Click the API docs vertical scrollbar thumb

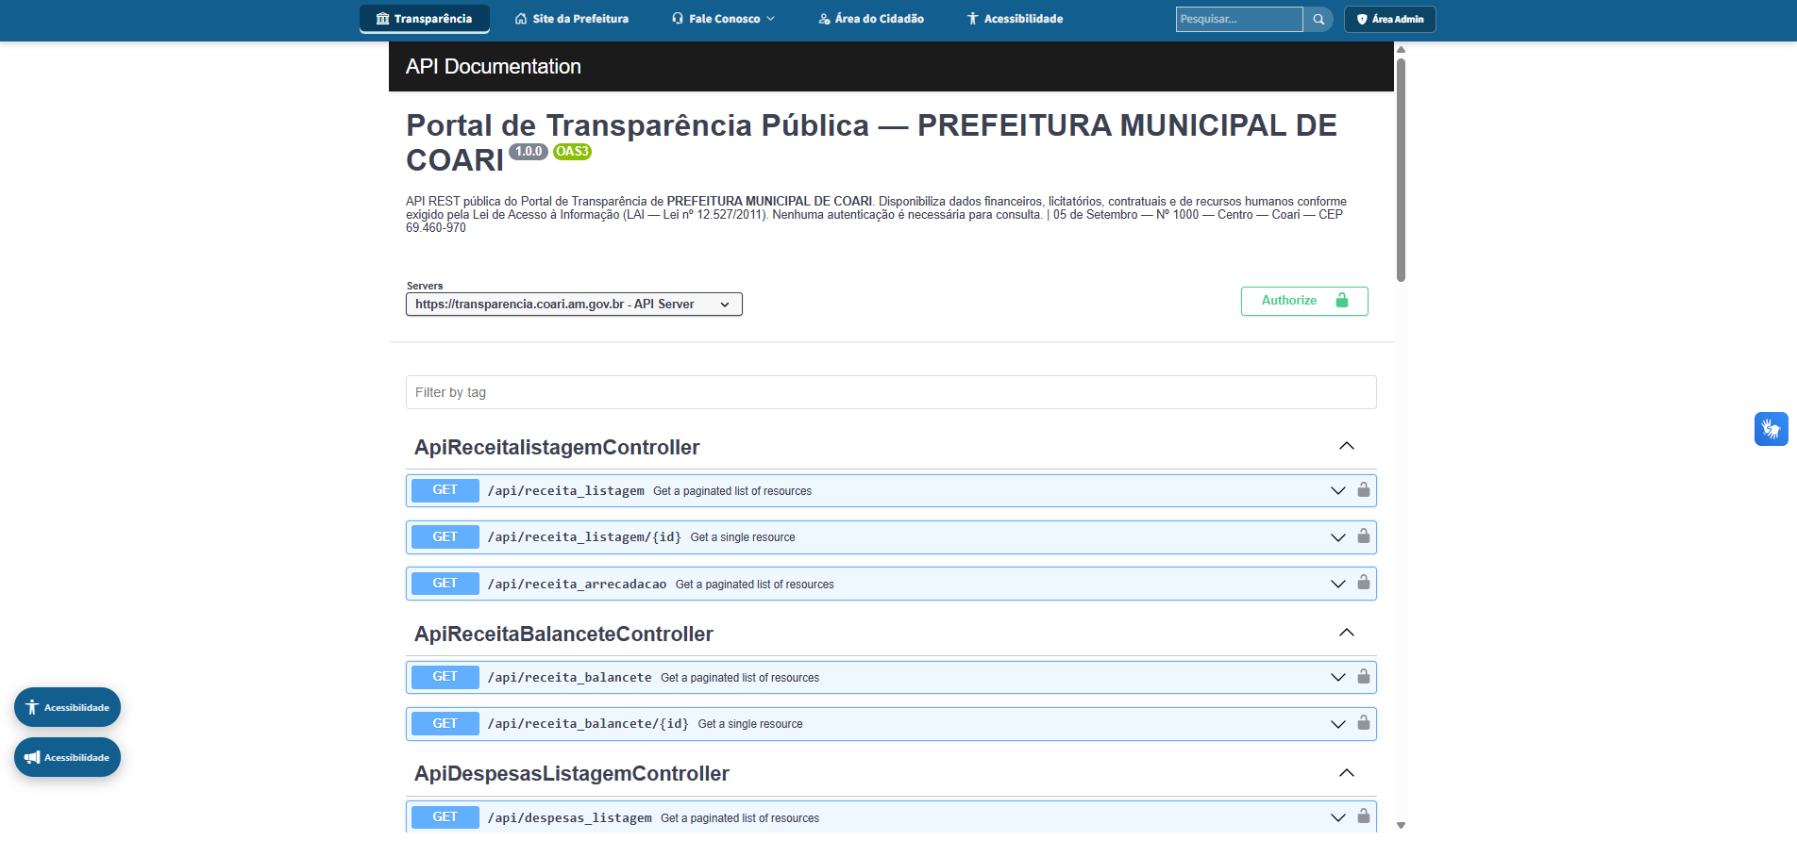pos(1401,170)
